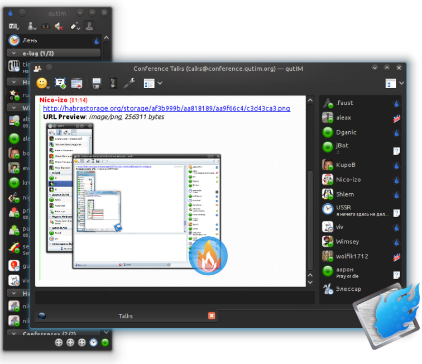Screen dimensions: 422x364
Task: Click the pencil edit icon in qutim window
Action: click(x=75, y=26)
